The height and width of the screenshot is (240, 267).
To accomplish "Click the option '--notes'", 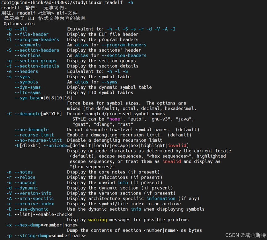I will pyautogui.click(x=23, y=172).
